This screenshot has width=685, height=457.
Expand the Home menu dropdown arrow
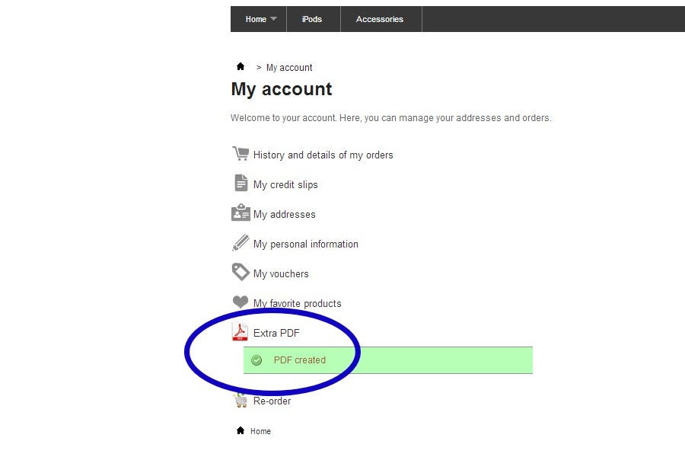(x=273, y=19)
